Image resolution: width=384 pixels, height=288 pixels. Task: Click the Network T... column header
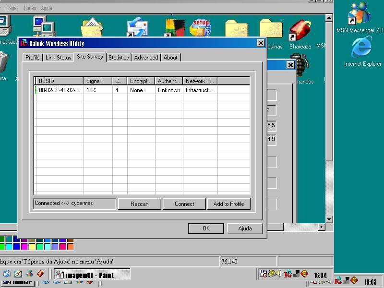200,81
